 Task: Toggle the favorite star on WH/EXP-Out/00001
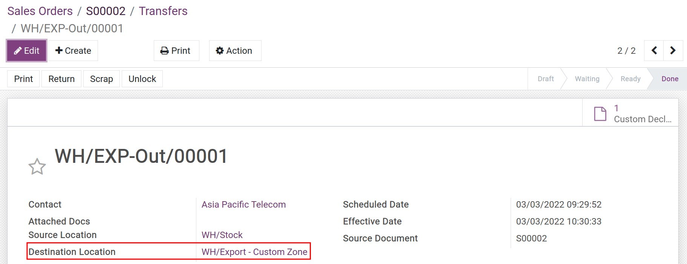pos(37,166)
